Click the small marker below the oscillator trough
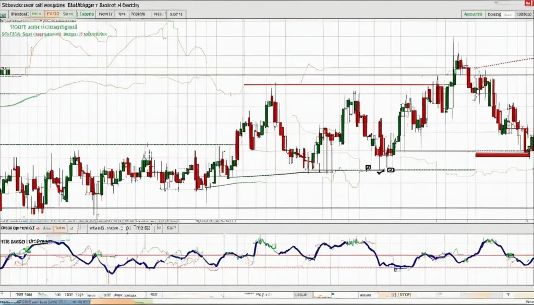The height and width of the screenshot is (305, 534). tap(396, 270)
